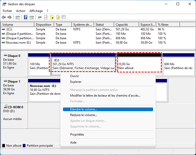Image resolution: width=196 pixels, height=155 pixels.
Task: Open the Fichier menu
Action: point(7,11)
